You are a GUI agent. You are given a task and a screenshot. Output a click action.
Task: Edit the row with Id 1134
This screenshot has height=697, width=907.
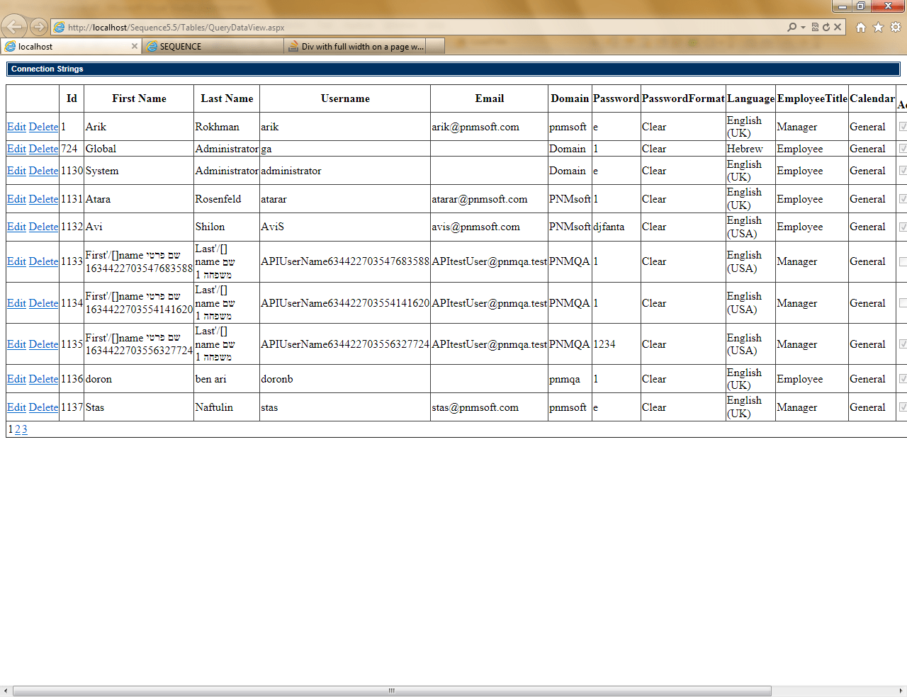coord(16,303)
